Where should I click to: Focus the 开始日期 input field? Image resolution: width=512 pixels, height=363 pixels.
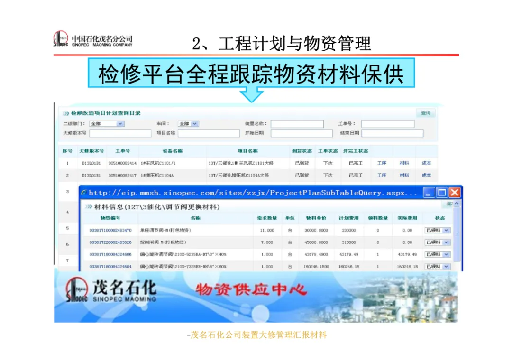pos(302,133)
